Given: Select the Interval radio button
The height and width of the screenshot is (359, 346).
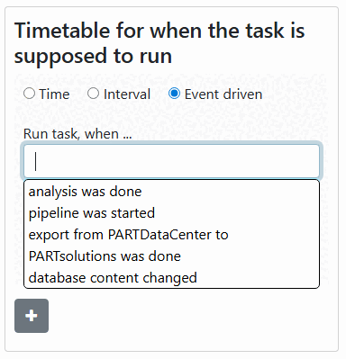Looking at the screenshot, I should pyautogui.click(x=93, y=94).
